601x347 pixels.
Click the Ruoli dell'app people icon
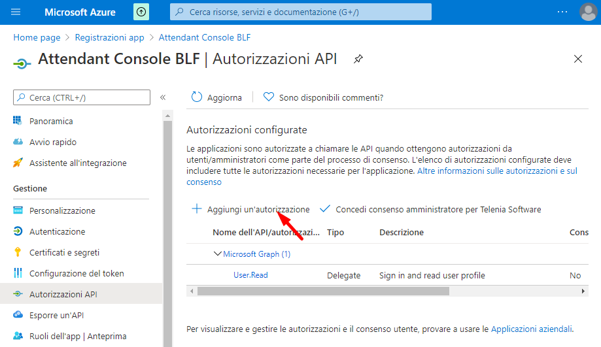18,336
